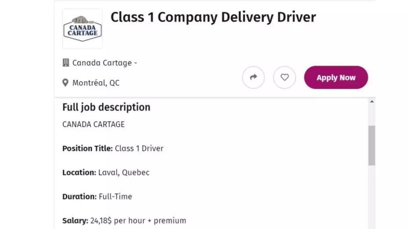The height and width of the screenshot is (229, 408).
Task: Click the Class 1 Company Delivery Driver title
Action: pos(213,17)
